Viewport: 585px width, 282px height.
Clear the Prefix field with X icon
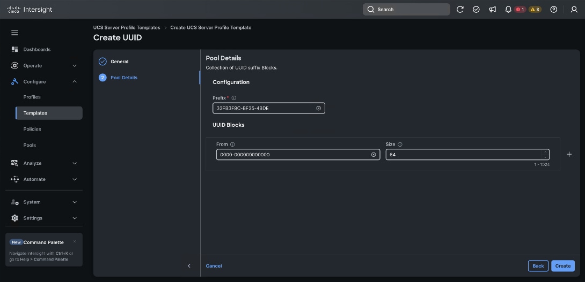point(319,108)
